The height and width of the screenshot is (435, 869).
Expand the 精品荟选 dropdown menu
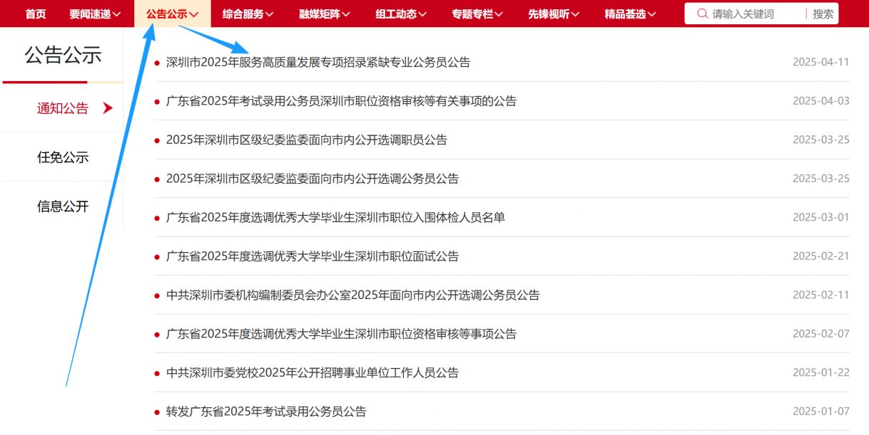(630, 14)
